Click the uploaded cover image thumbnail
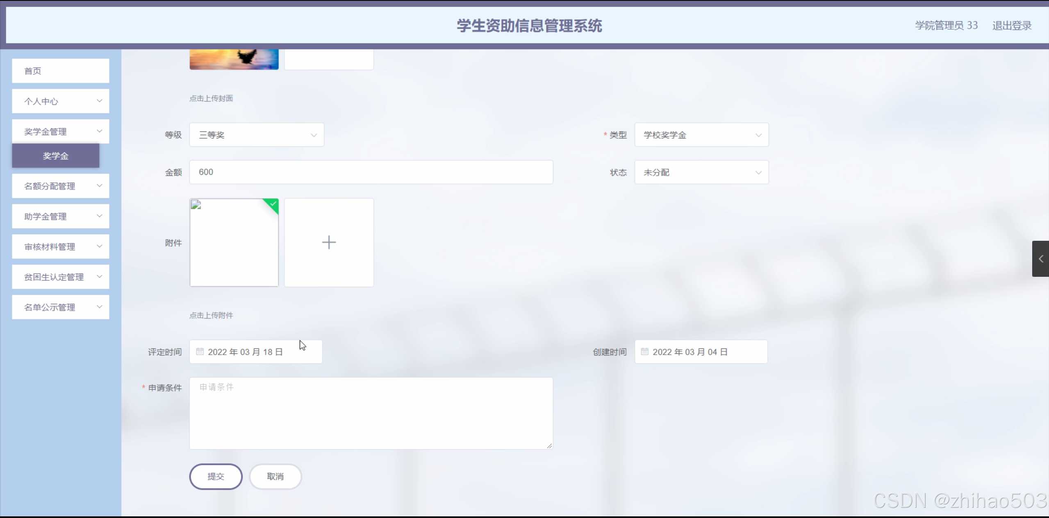 point(234,59)
